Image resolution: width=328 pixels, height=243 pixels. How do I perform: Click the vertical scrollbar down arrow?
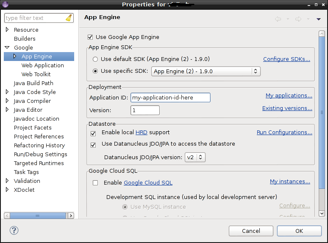pos(322,213)
